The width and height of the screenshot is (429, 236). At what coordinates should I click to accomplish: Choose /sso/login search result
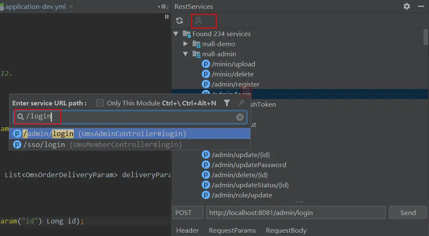pyautogui.click(x=130, y=144)
